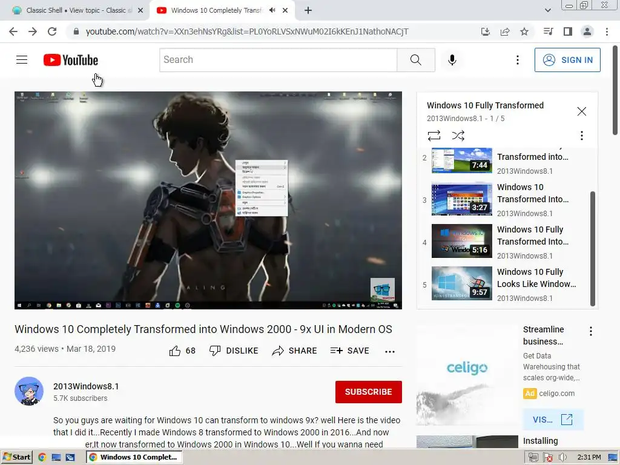Bookmark this page with the star

pyautogui.click(x=524, y=31)
